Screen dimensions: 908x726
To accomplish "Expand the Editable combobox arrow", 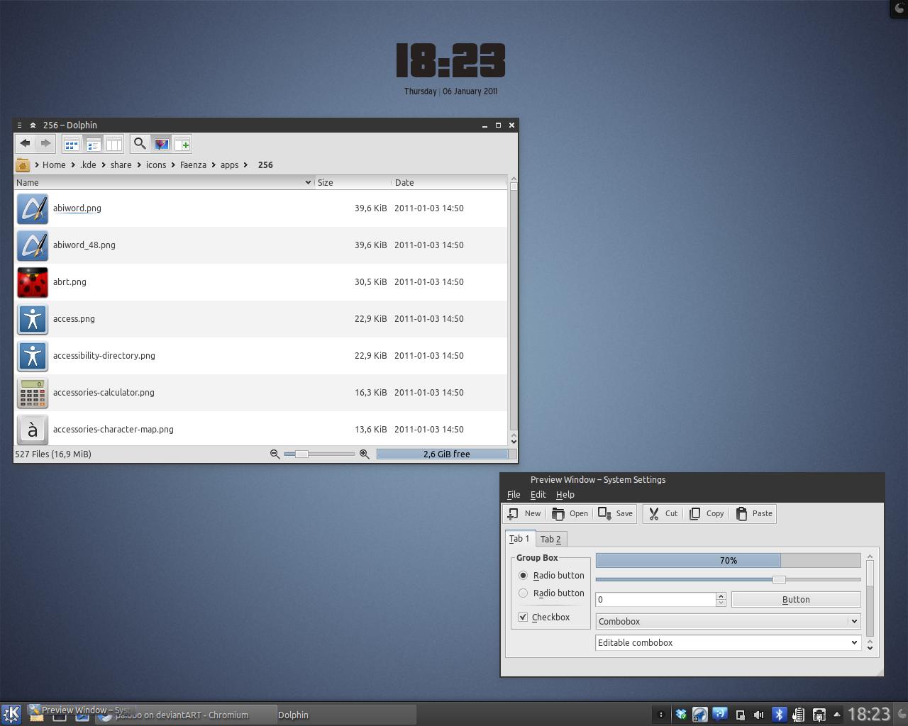I will 854,642.
